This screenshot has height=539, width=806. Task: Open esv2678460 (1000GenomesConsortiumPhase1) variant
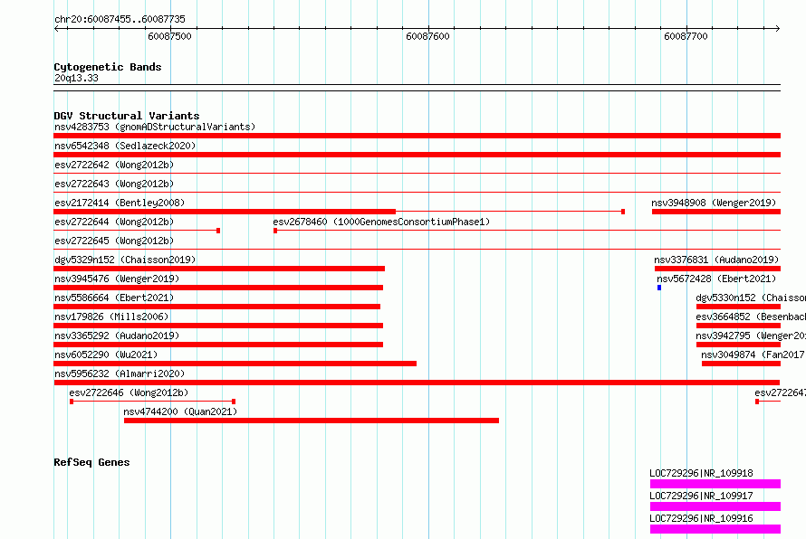click(381, 222)
